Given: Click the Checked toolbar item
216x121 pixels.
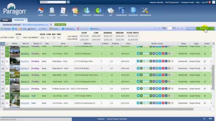Looking at the screenshot, I should pyautogui.click(x=6, y=29).
